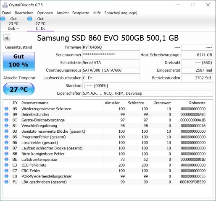Switch to the C: D: disk tab
Viewport: 216px width, 201px height.
pos(41,23)
